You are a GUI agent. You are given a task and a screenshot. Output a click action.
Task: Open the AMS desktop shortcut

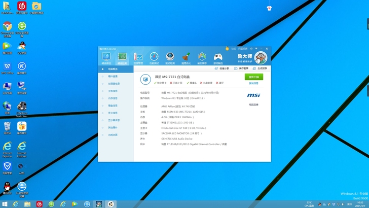point(22,168)
